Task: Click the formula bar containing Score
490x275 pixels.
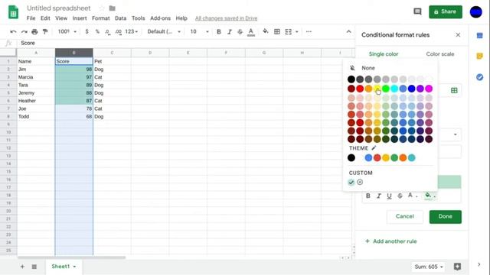Action: (x=186, y=43)
